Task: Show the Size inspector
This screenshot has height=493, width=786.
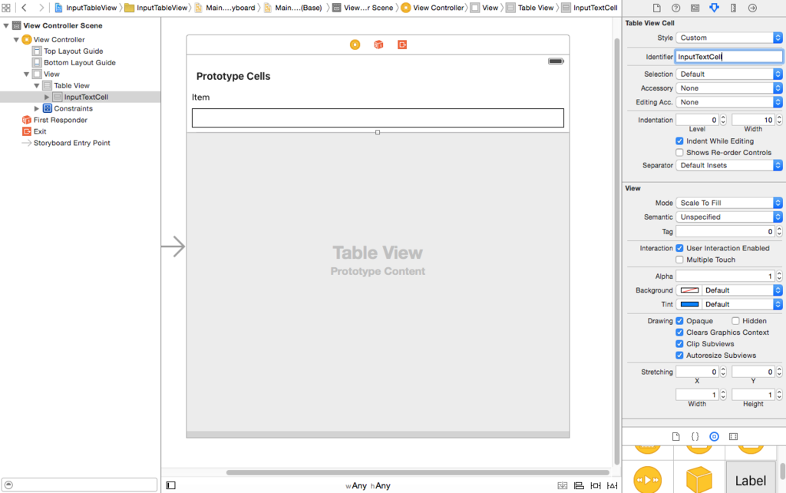Action: (x=733, y=8)
